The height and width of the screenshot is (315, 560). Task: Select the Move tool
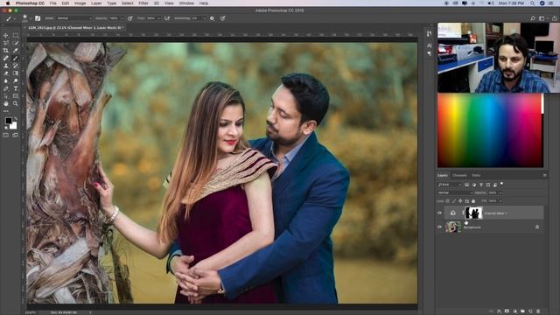[x=6, y=35]
